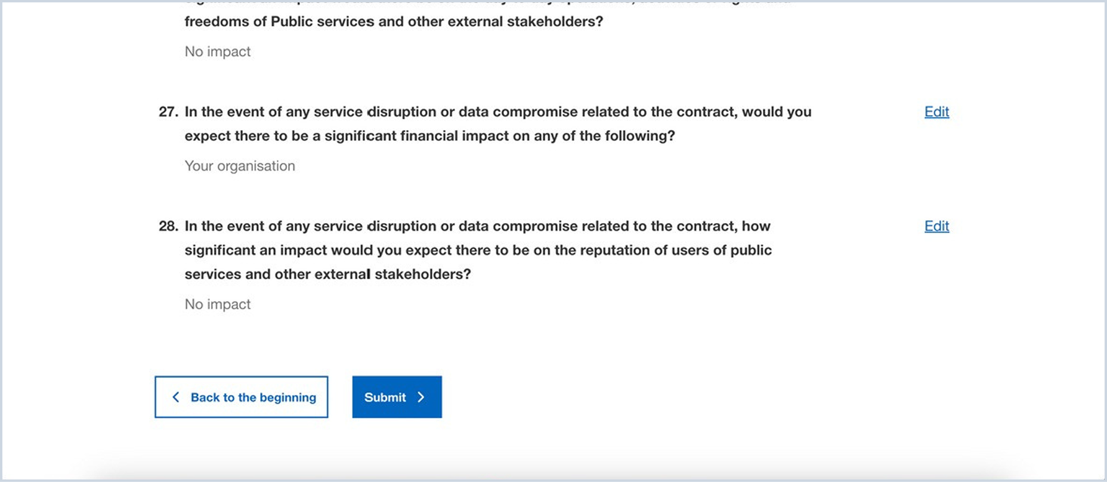The height and width of the screenshot is (482, 1107).
Task: Click the left chevron in Back button
Action: coord(176,397)
